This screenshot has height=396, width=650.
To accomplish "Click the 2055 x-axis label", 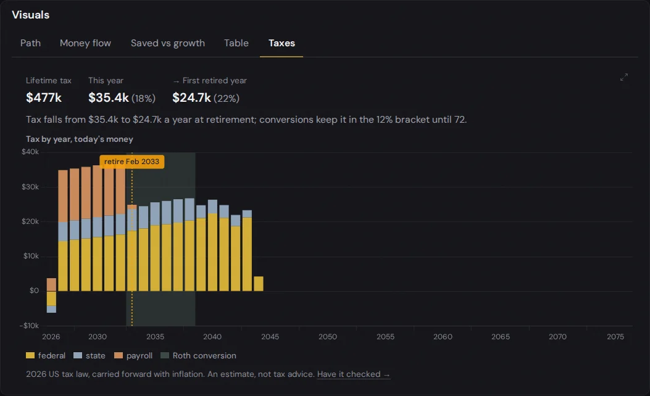I will [x=385, y=337].
